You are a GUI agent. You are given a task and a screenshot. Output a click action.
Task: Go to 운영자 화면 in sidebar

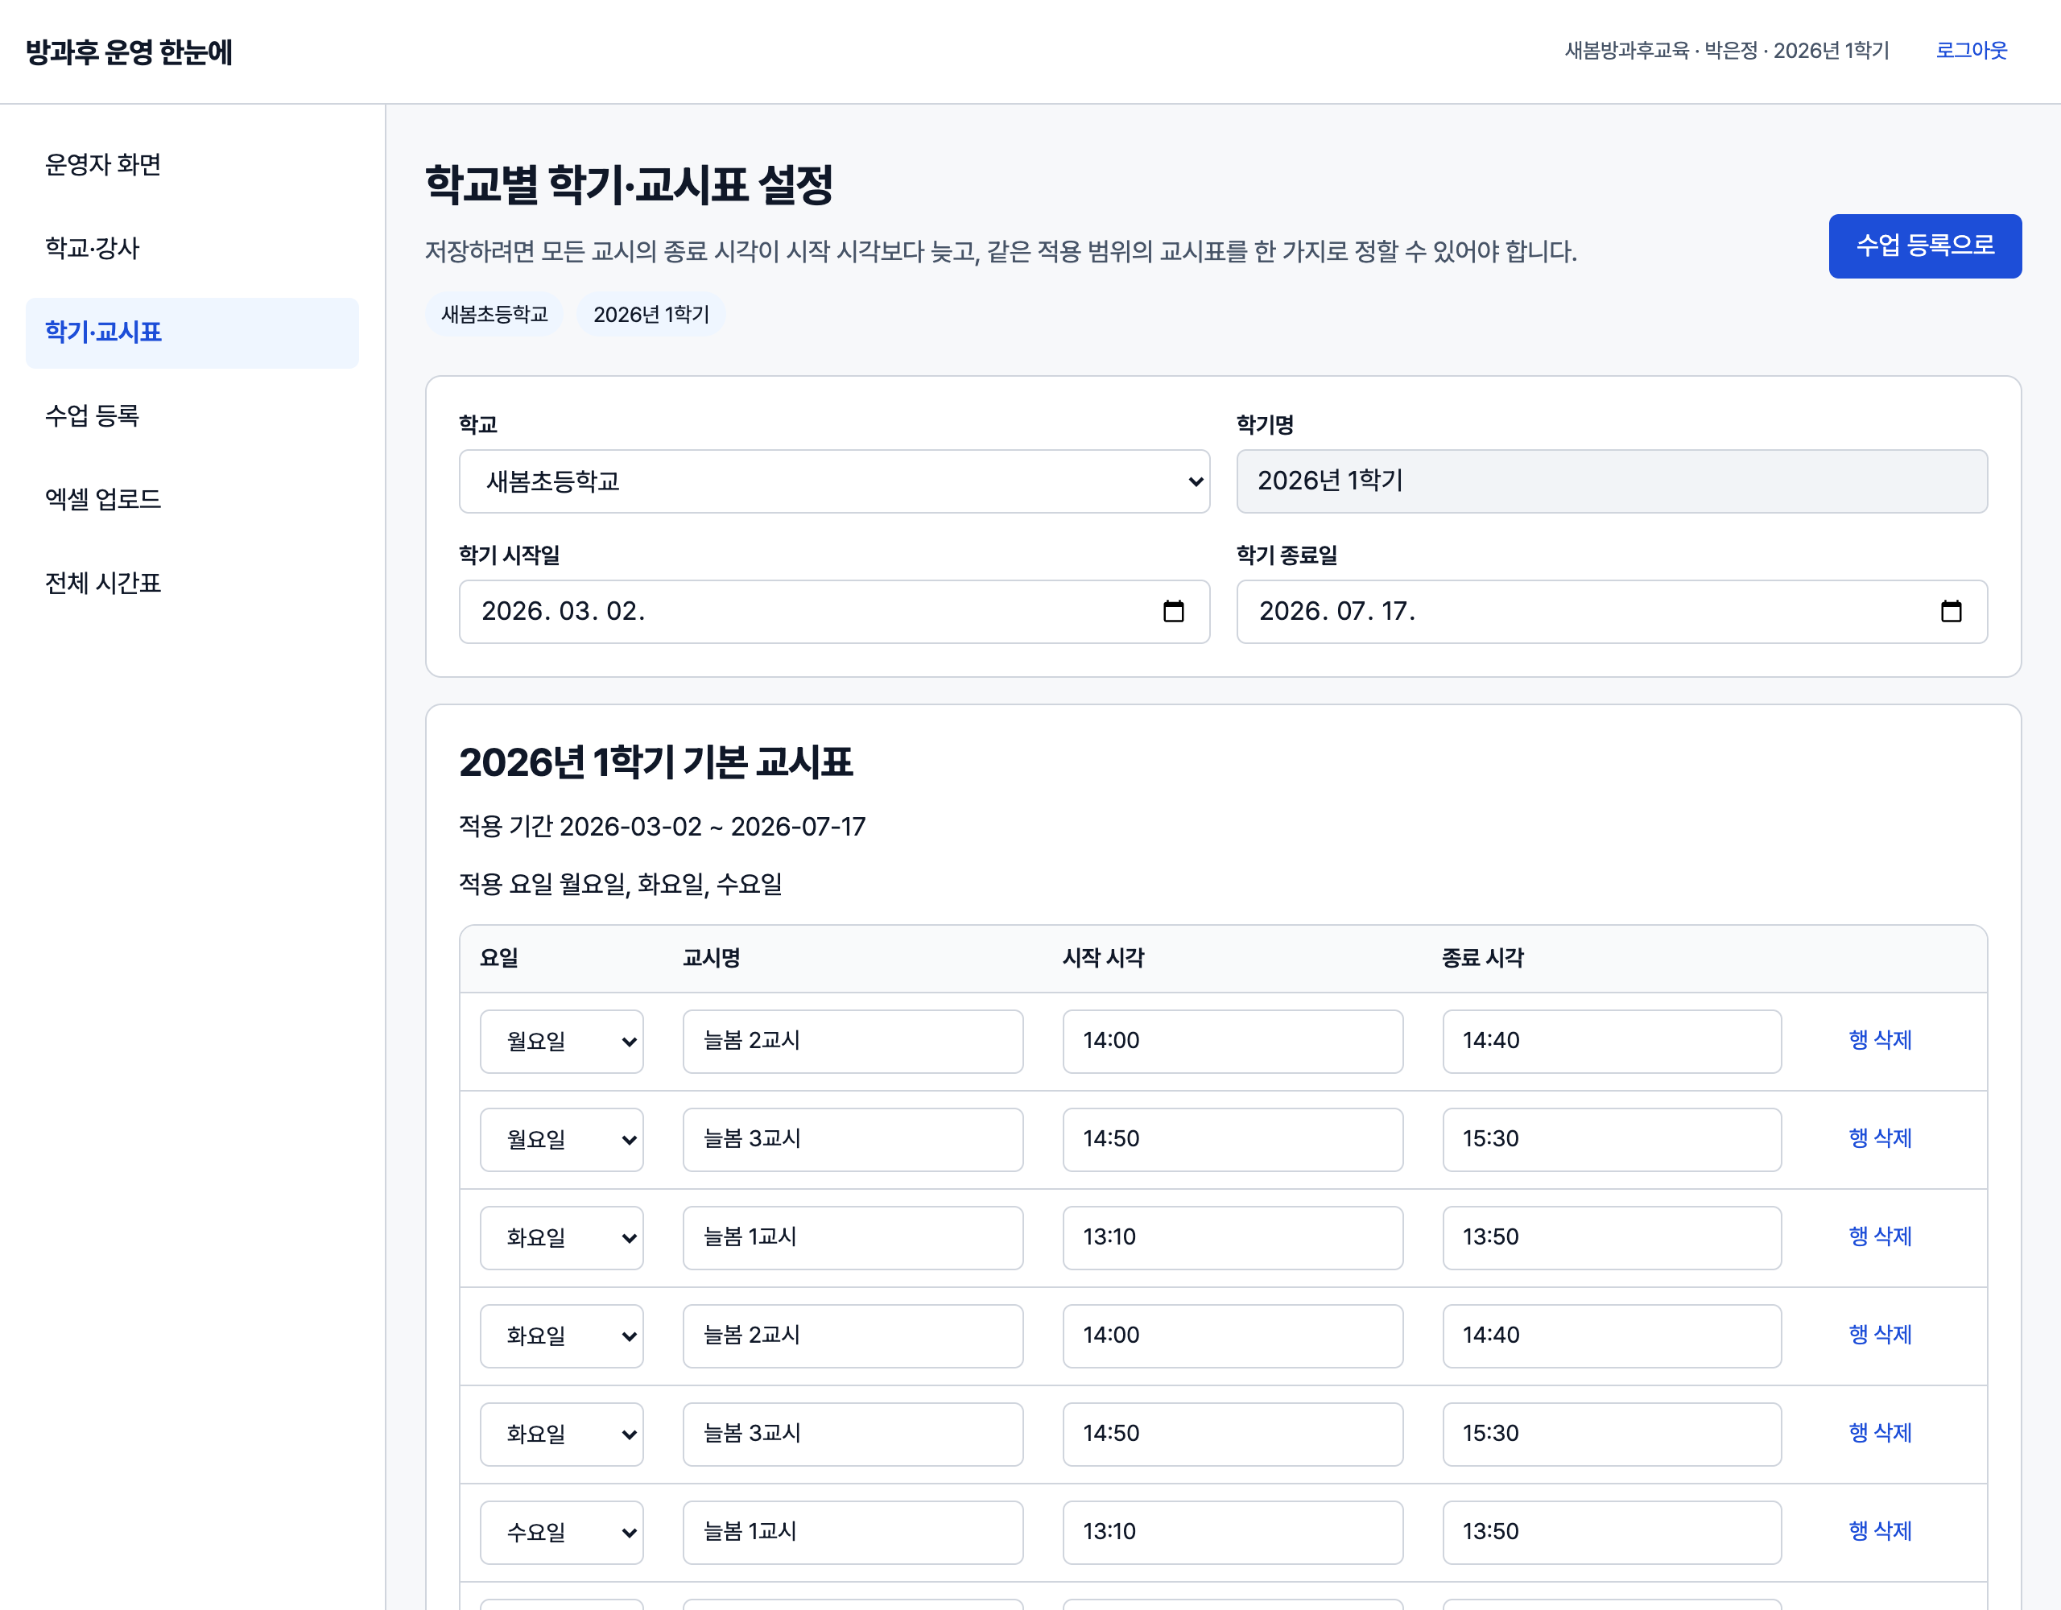(192, 165)
